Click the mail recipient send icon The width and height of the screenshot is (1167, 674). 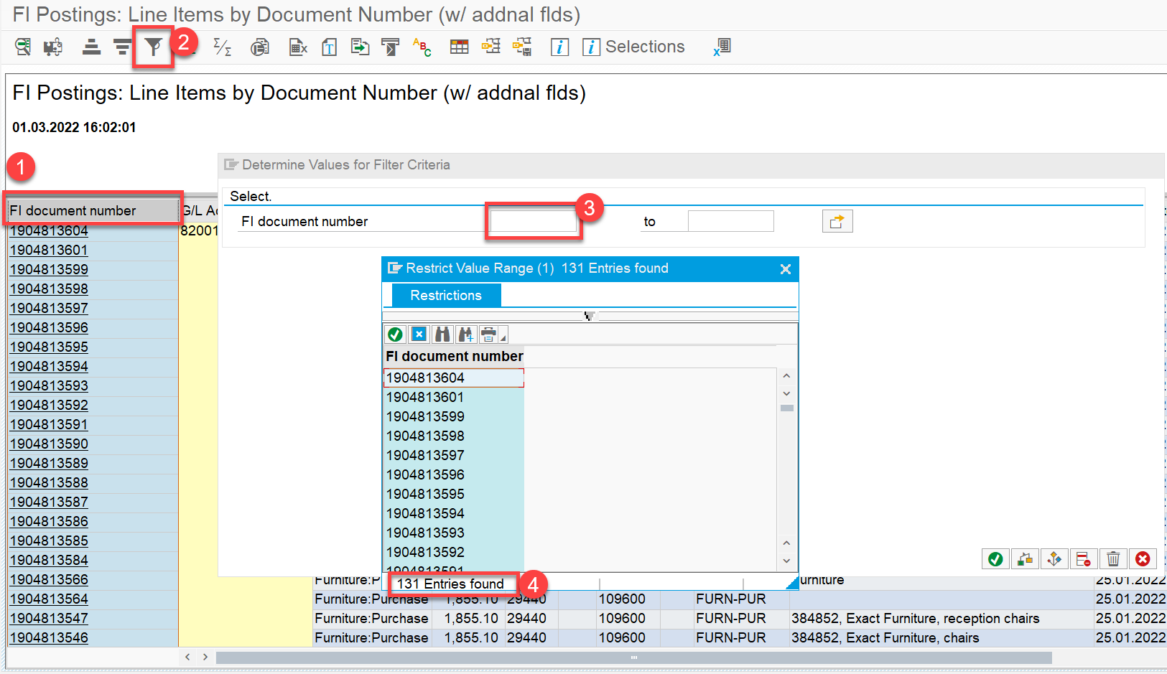point(390,47)
